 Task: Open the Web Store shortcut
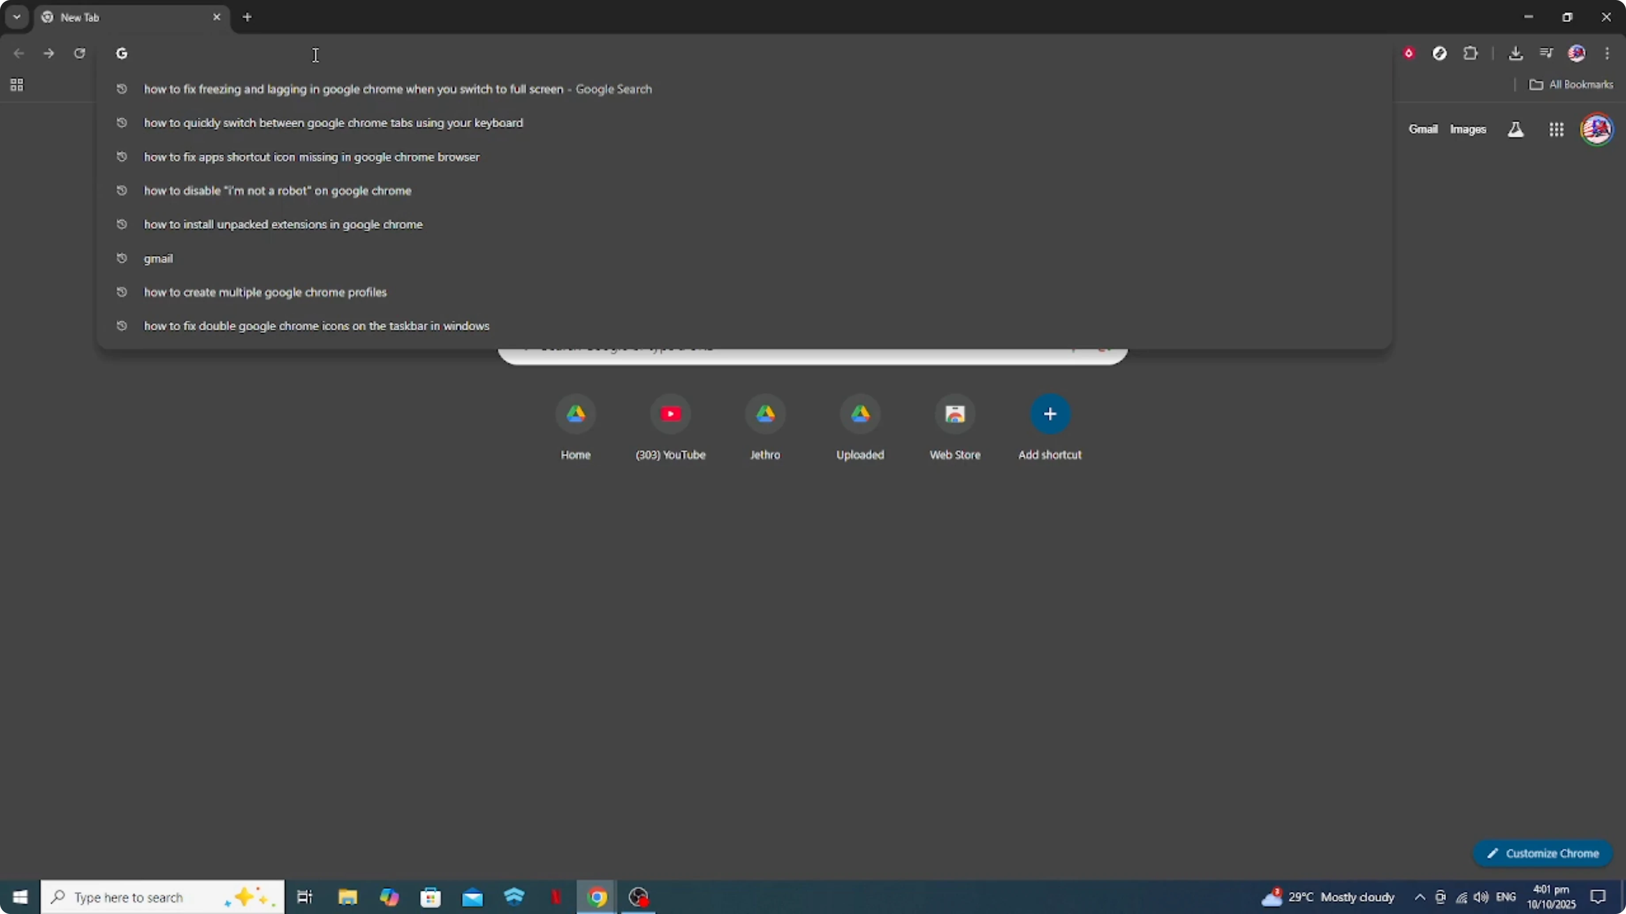(954, 414)
